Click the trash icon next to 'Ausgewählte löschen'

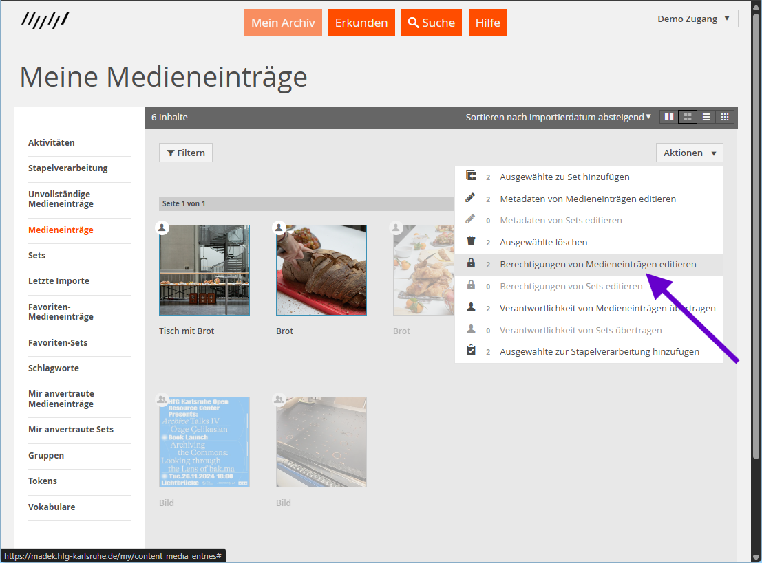[472, 242]
